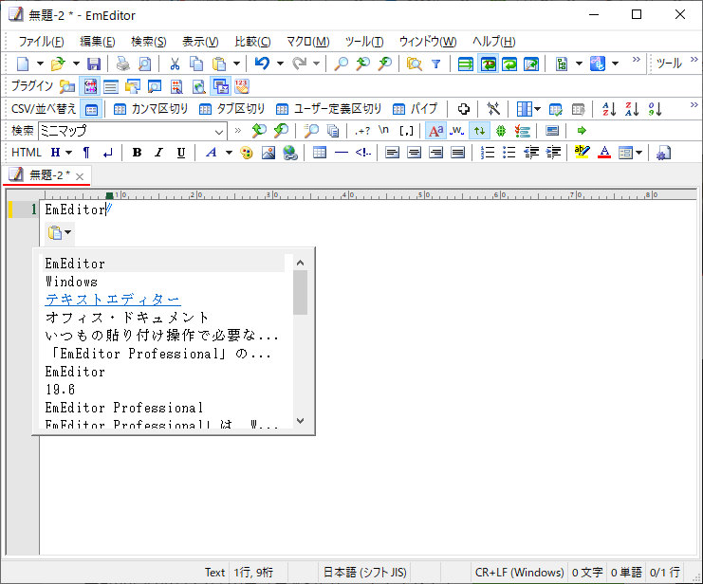Click ユーザー定義区切り button
Viewport: 703px width, 584px height.
328,109
